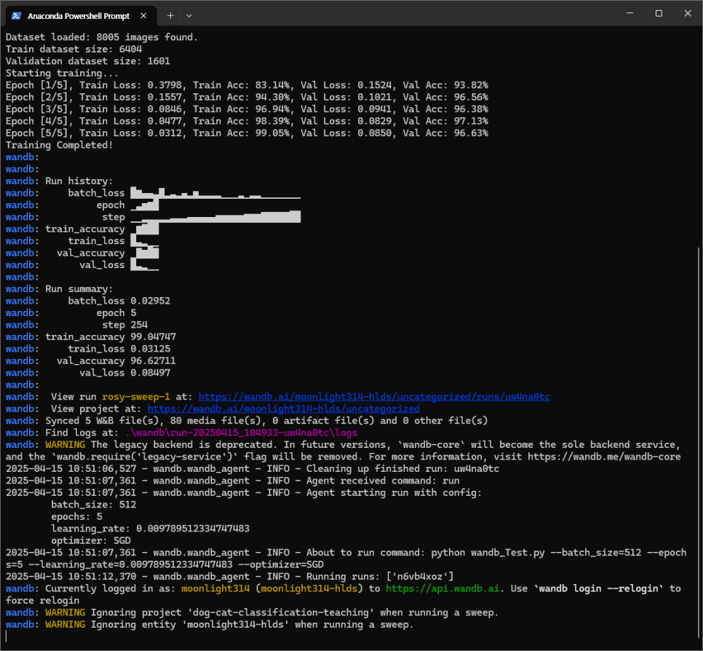Click the wandb logs folder path
Viewport: 703px width, 651px height.
tap(241, 433)
